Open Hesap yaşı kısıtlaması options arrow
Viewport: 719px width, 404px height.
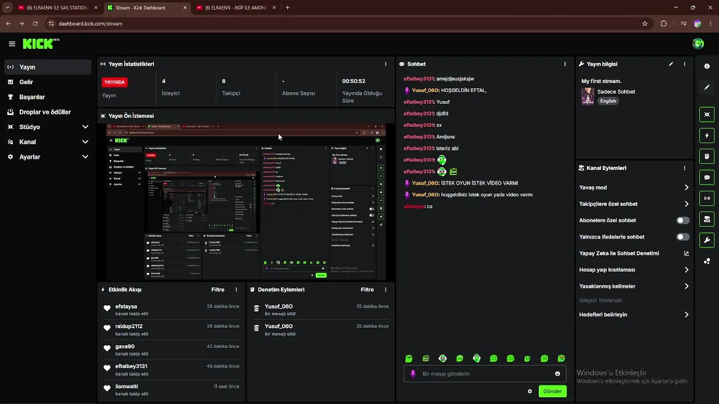[686, 270]
